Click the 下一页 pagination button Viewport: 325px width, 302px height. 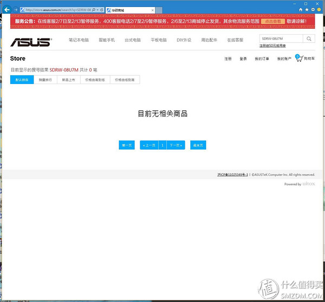(175, 145)
